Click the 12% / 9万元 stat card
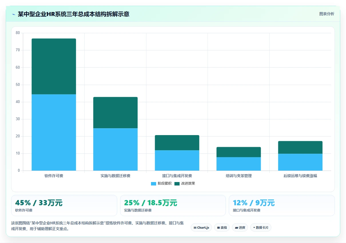 pyautogui.click(x=282, y=206)
